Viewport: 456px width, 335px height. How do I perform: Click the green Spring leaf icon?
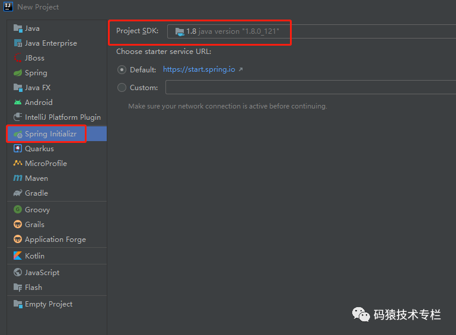pos(18,73)
